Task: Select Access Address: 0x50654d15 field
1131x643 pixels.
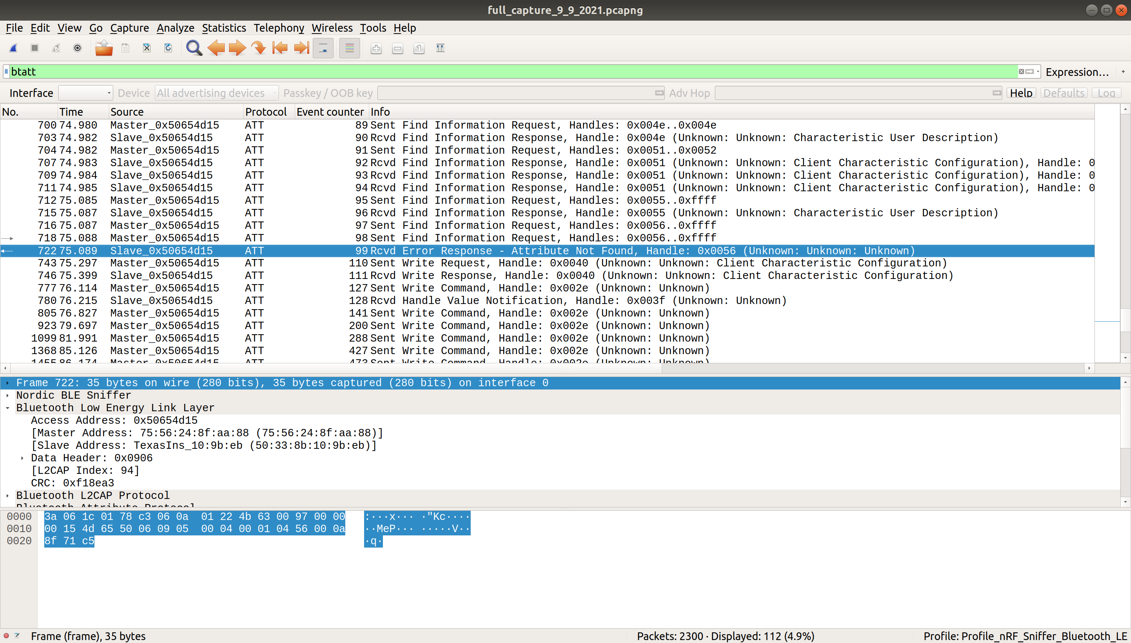Action: point(114,420)
